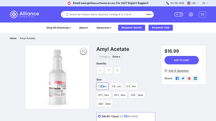Image resolution: width=216 pixels, height=121 pixels.
Task: Share on Pinterest
Action: pyautogui.click(x=189, y=78)
